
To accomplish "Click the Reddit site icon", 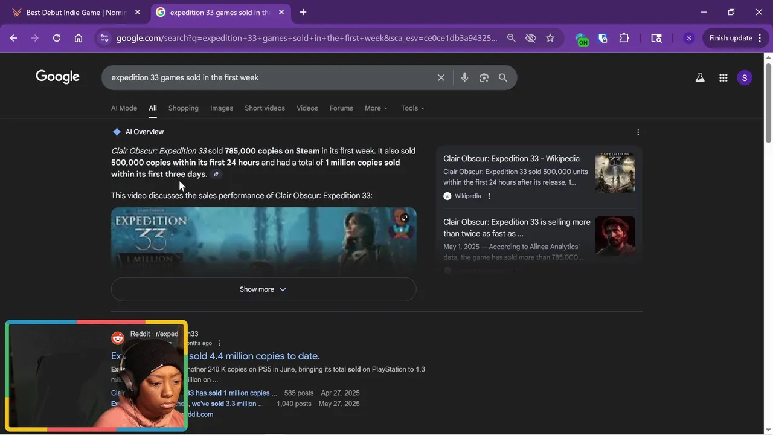I will click(118, 338).
